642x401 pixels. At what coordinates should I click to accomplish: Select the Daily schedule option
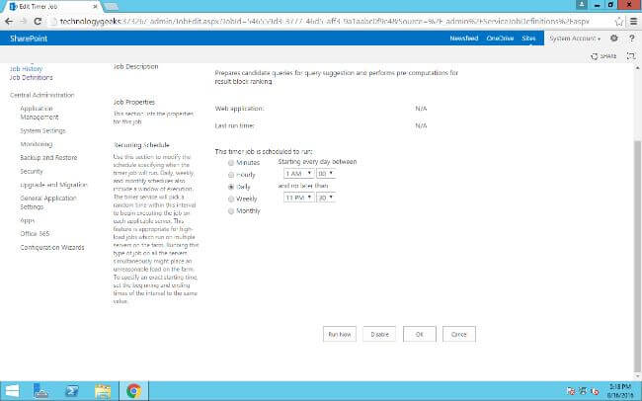(x=231, y=187)
